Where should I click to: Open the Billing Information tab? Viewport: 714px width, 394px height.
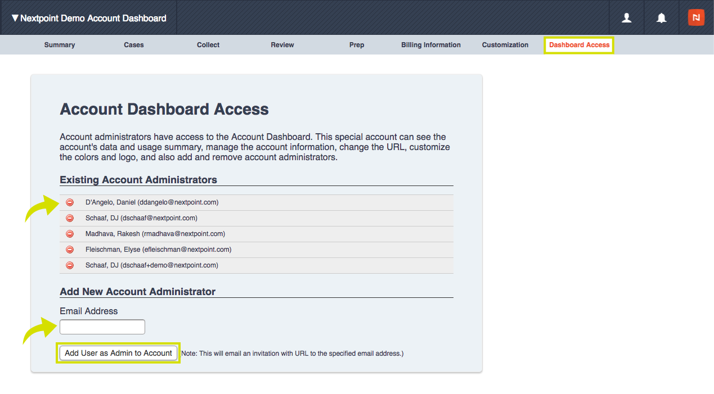click(431, 45)
